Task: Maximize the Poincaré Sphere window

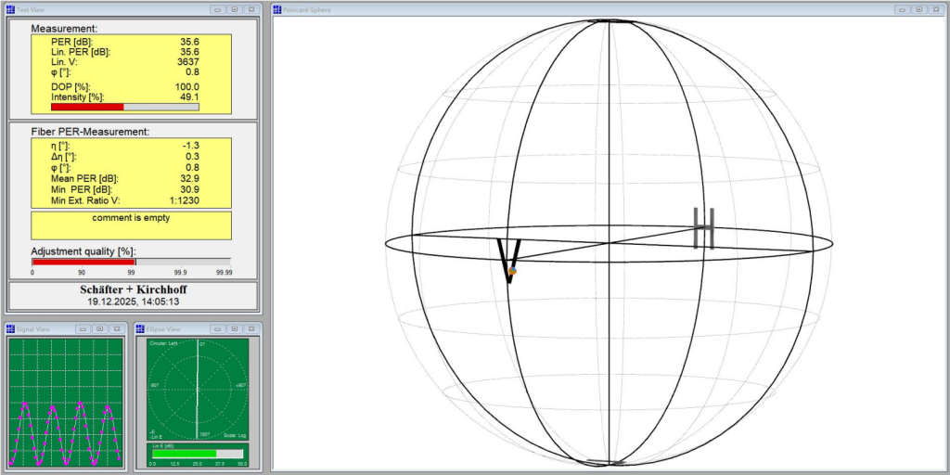Action: point(919,9)
